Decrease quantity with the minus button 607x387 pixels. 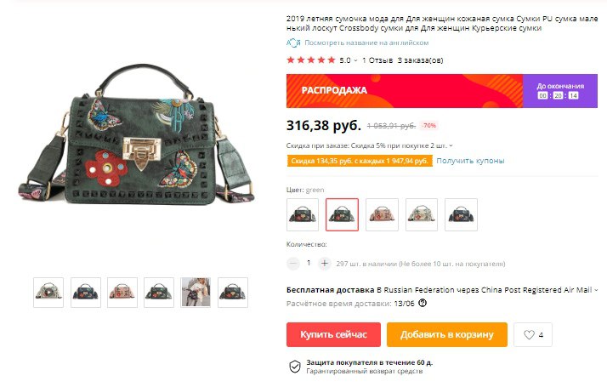(x=293, y=264)
